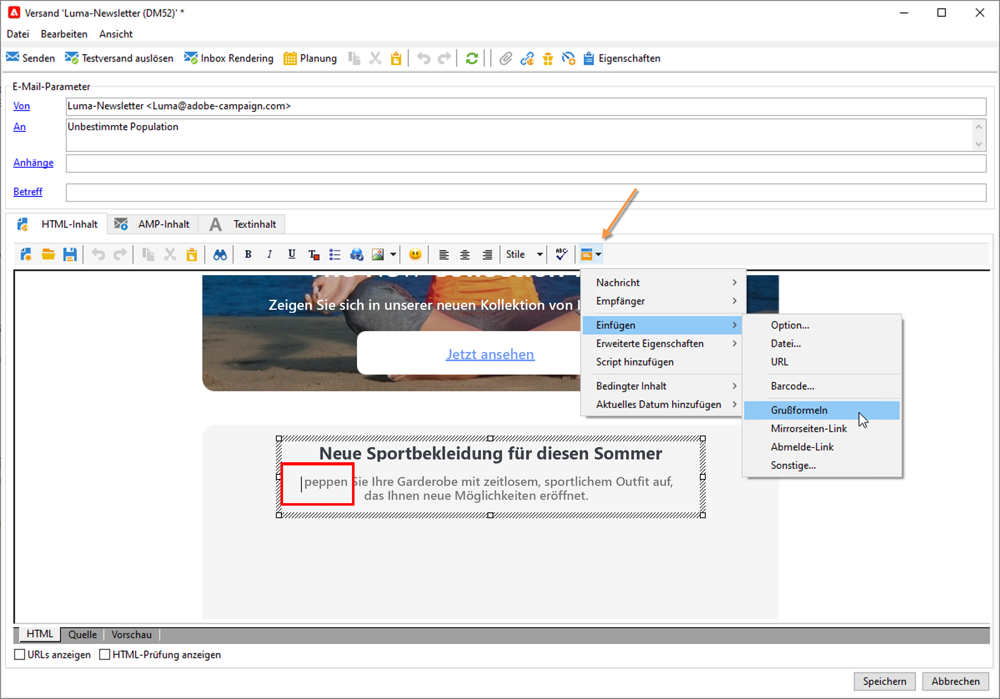Click the Underline formatting icon
Screen dimensions: 1000x699
pyautogui.click(x=291, y=254)
